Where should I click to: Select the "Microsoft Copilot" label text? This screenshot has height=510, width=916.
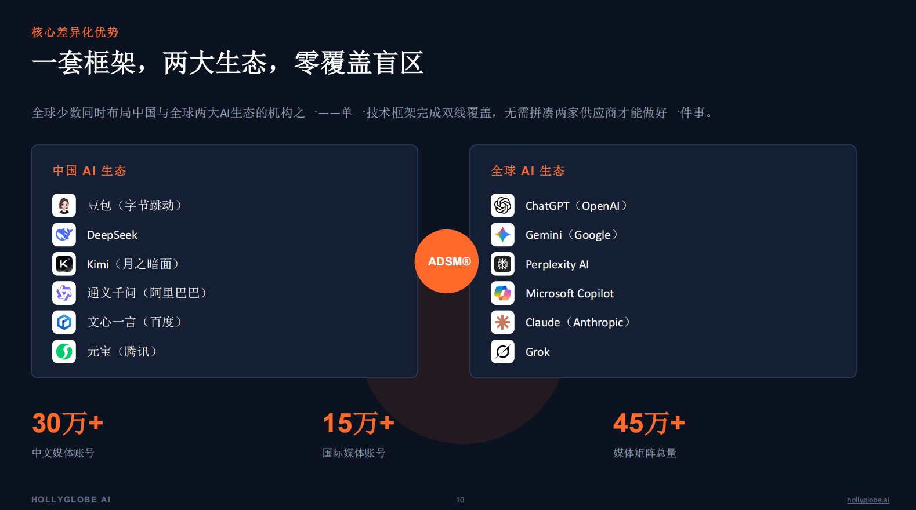click(x=570, y=293)
